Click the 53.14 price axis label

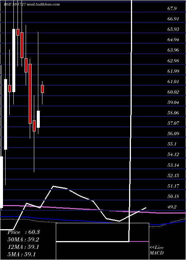coord(173,165)
